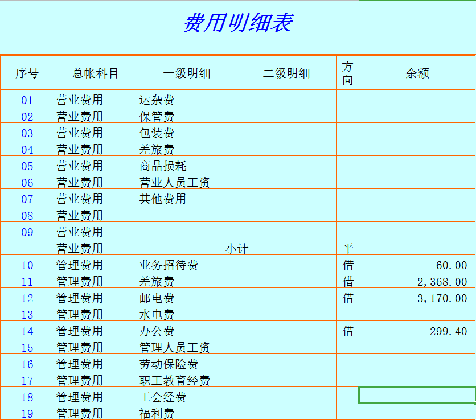Select the 平 direction cell

347,247
